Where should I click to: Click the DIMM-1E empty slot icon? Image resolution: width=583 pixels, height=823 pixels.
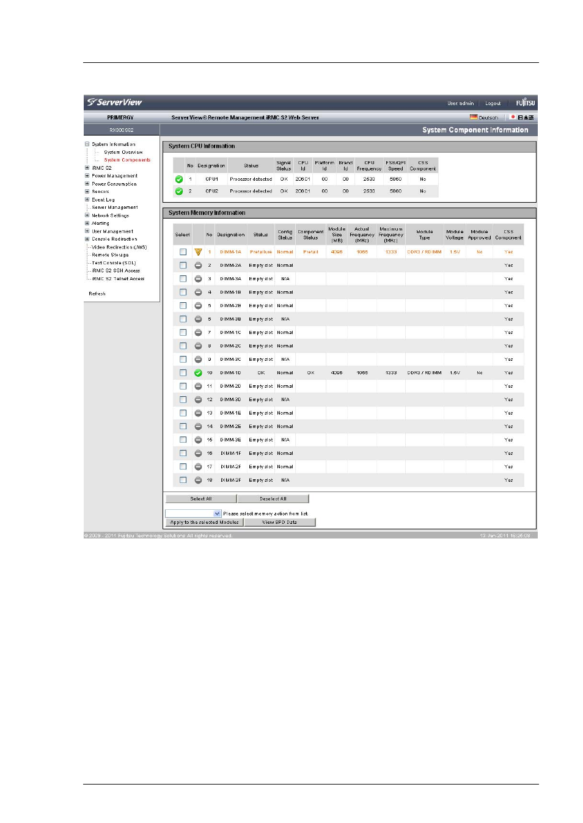pyautogui.click(x=198, y=413)
